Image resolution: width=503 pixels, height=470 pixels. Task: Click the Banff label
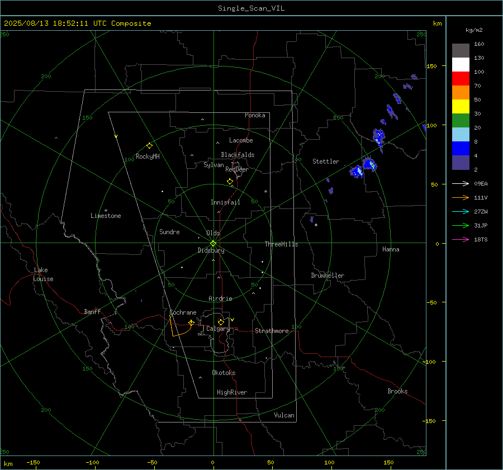tap(92, 311)
